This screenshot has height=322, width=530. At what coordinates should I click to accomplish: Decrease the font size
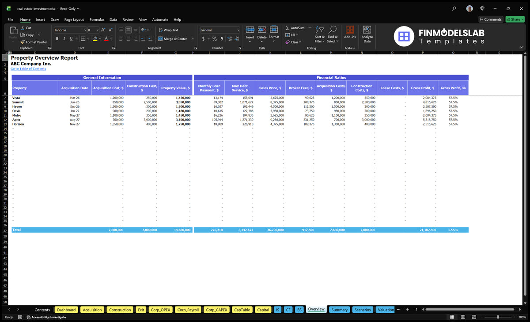click(110, 30)
